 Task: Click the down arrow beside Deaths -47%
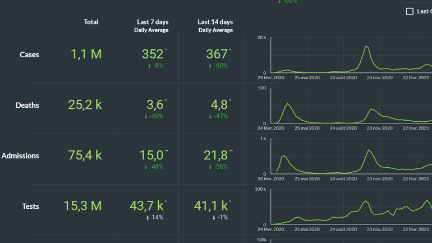pos(212,116)
